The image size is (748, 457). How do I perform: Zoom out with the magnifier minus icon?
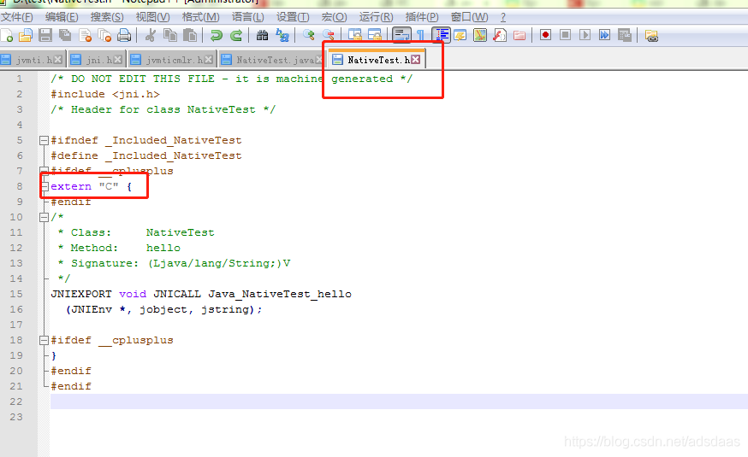click(328, 35)
